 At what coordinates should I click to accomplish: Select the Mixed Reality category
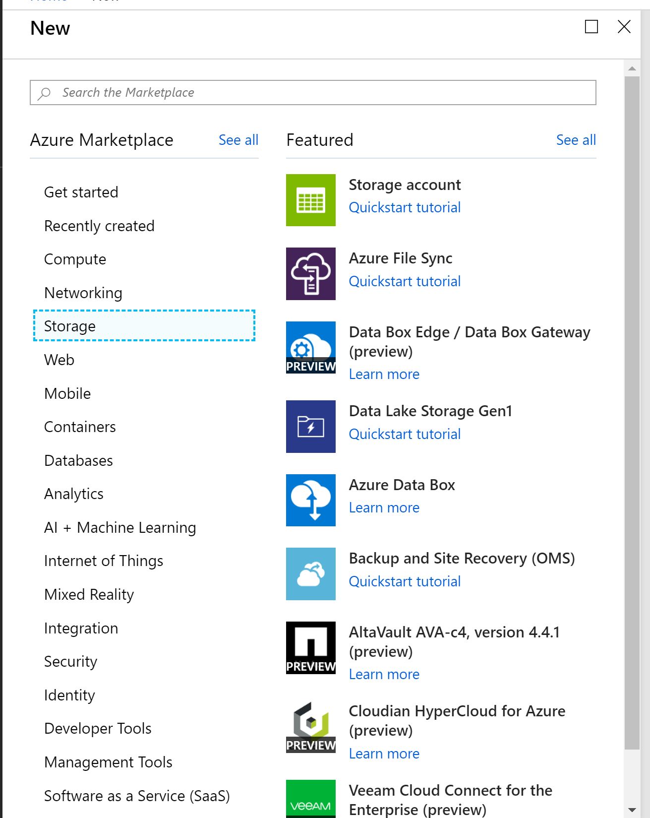pyautogui.click(x=89, y=594)
